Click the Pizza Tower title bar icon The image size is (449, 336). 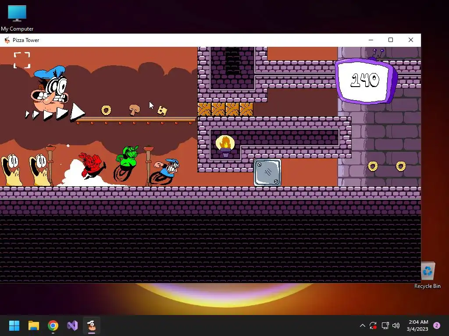coord(7,40)
